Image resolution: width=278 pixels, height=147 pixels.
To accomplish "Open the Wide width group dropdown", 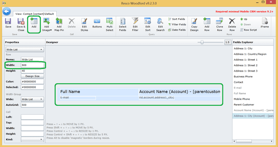I will (32, 99).
